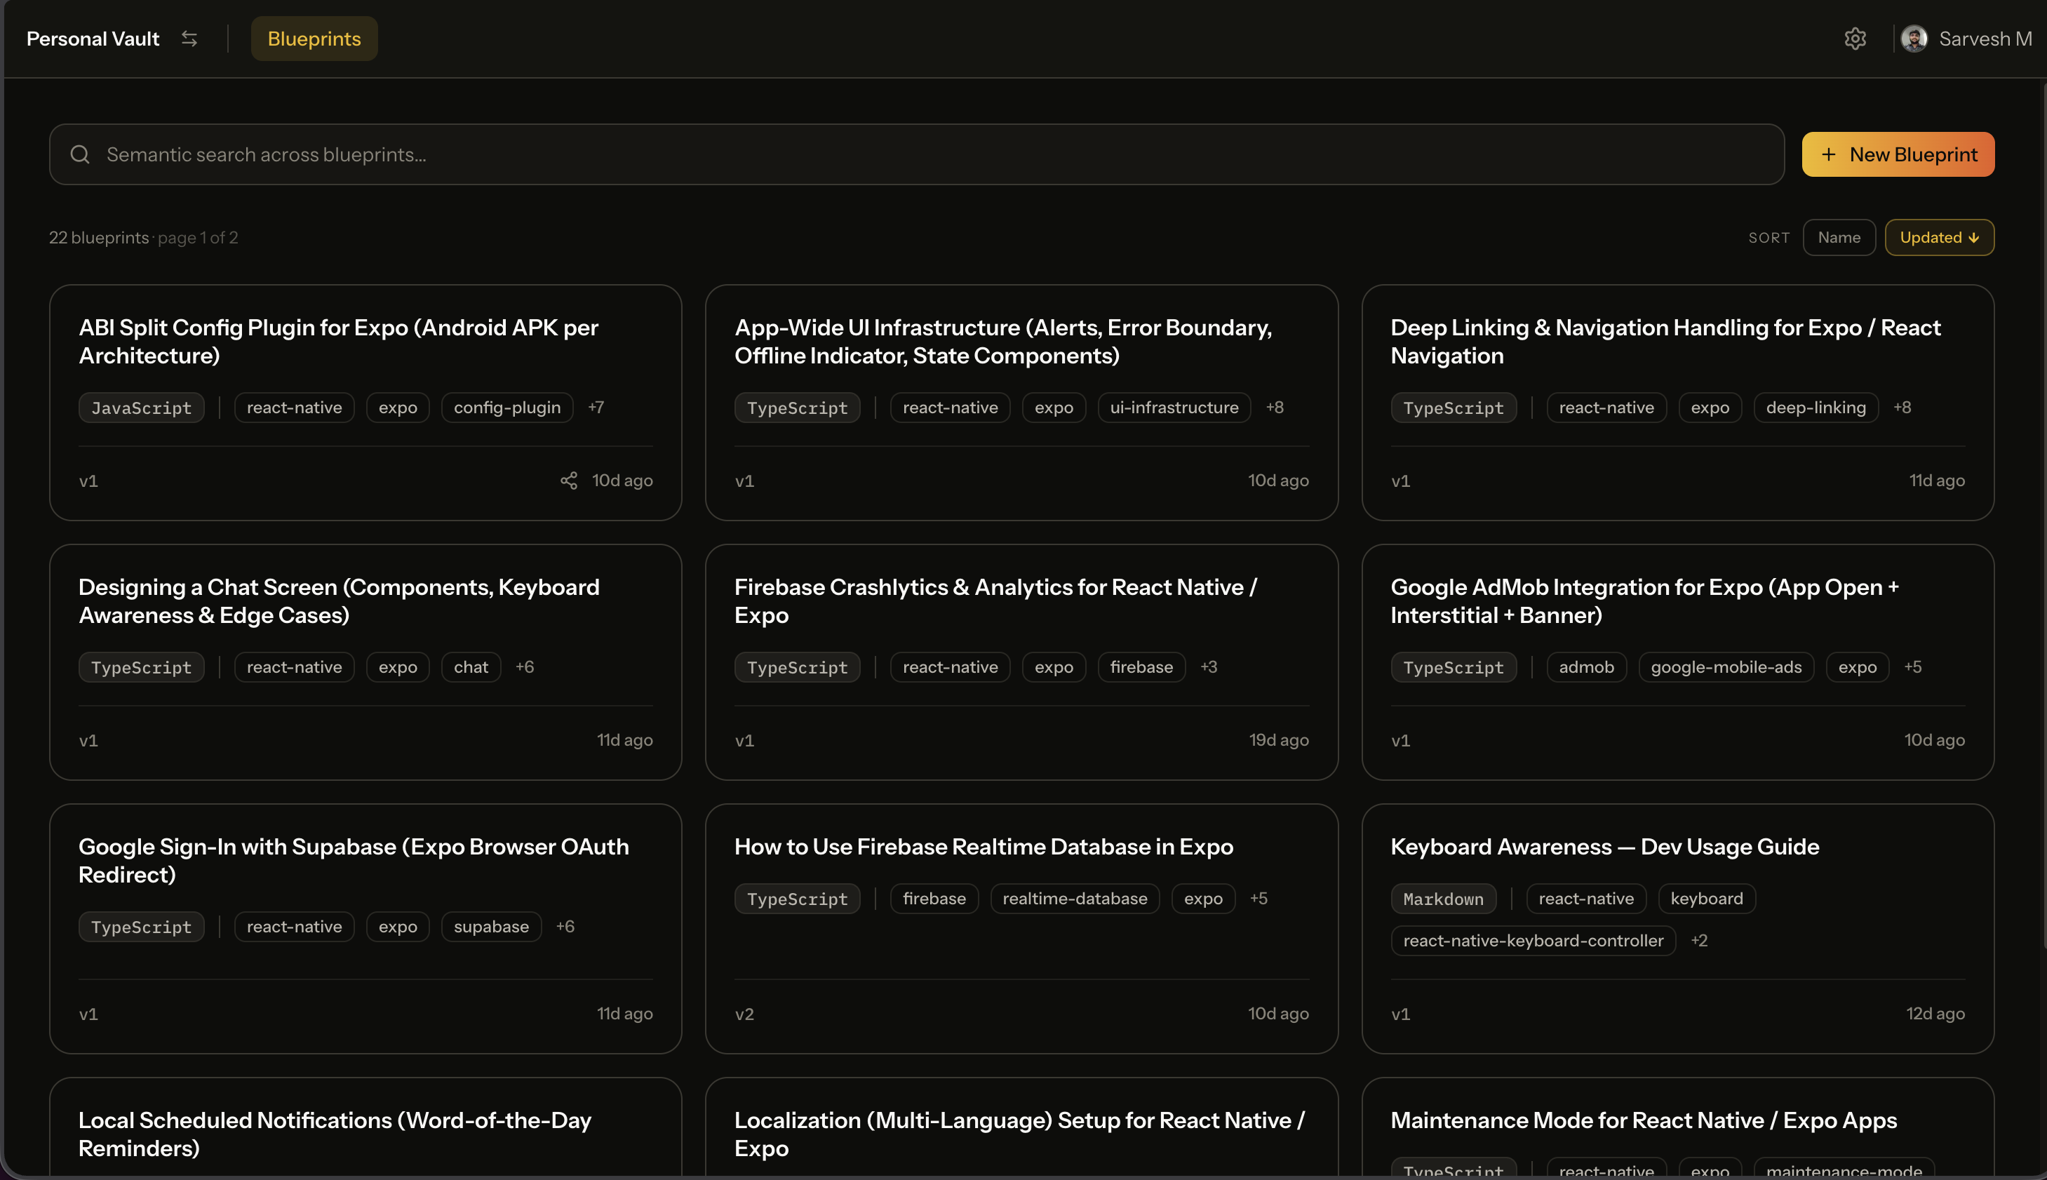Click firebase tag on Firebase Crashlytics card
The width and height of the screenshot is (2047, 1180).
pos(1141,667)
